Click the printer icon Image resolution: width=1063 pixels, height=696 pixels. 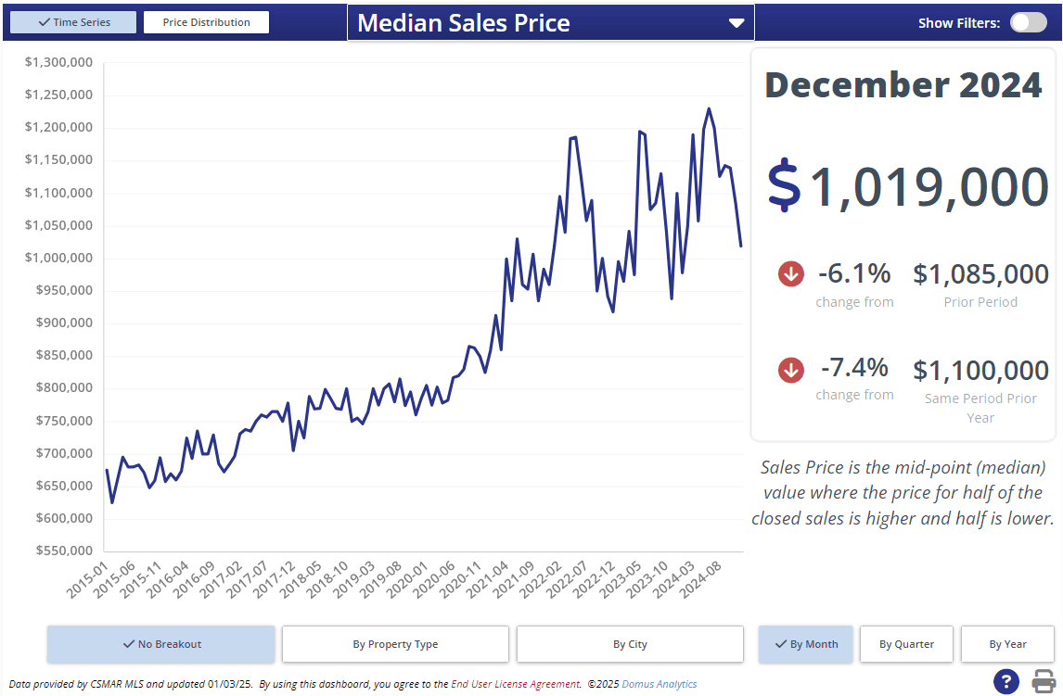[1044, 681]
